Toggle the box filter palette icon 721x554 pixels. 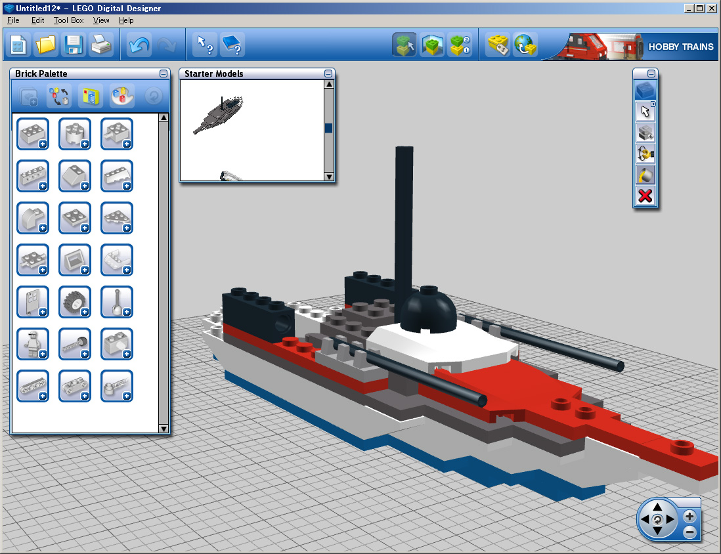coord(91,96)
